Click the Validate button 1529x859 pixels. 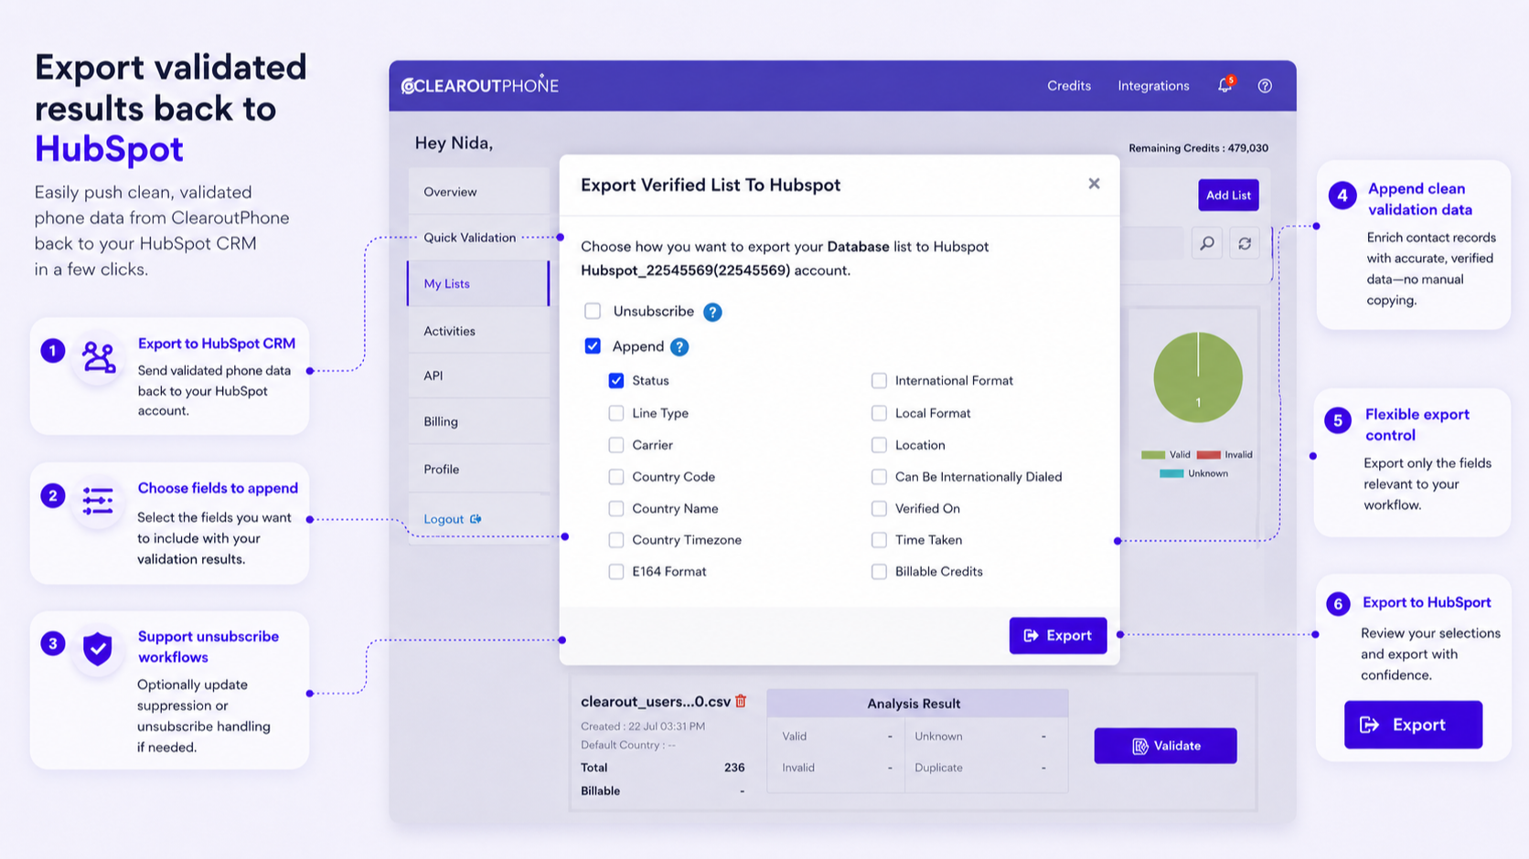1165,746
